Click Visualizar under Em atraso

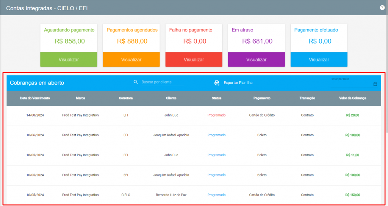(257, 60)
